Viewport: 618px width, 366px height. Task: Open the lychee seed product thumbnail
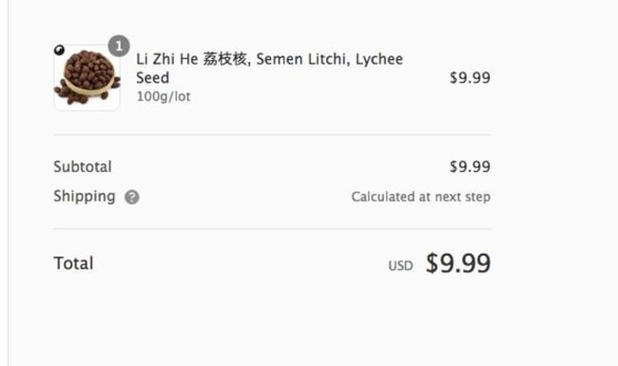(x=87, y=78)
